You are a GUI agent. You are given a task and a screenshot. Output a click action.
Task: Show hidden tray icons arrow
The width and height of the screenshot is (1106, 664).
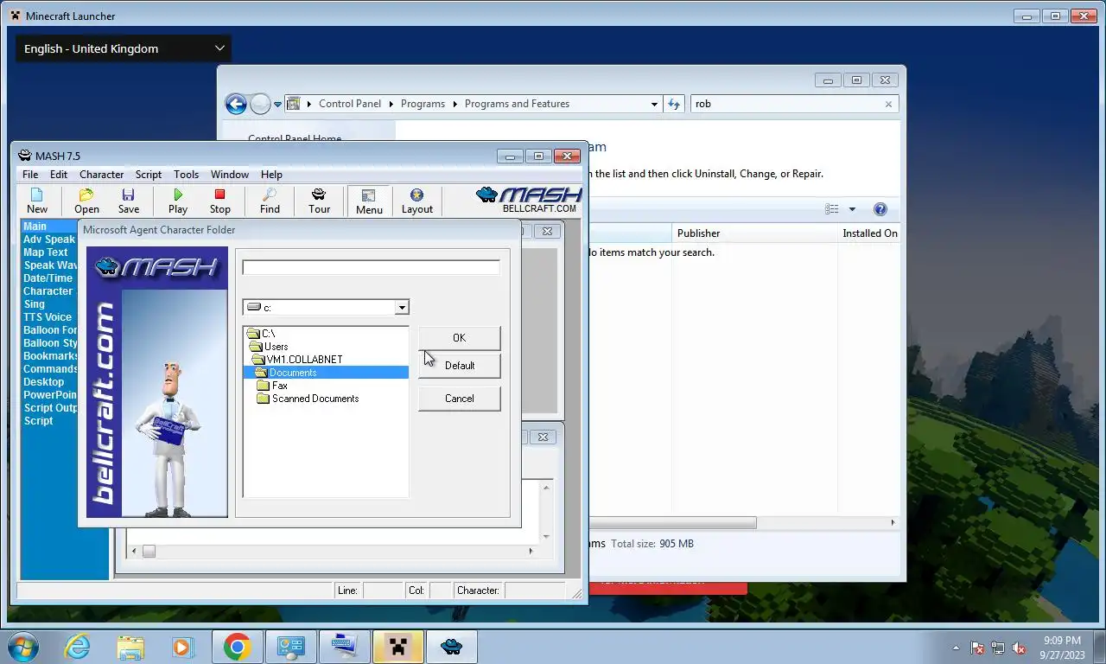[956, 648]
